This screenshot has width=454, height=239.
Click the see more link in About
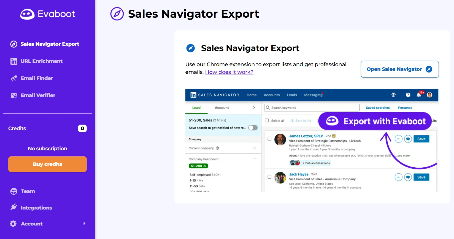(403, 156)
